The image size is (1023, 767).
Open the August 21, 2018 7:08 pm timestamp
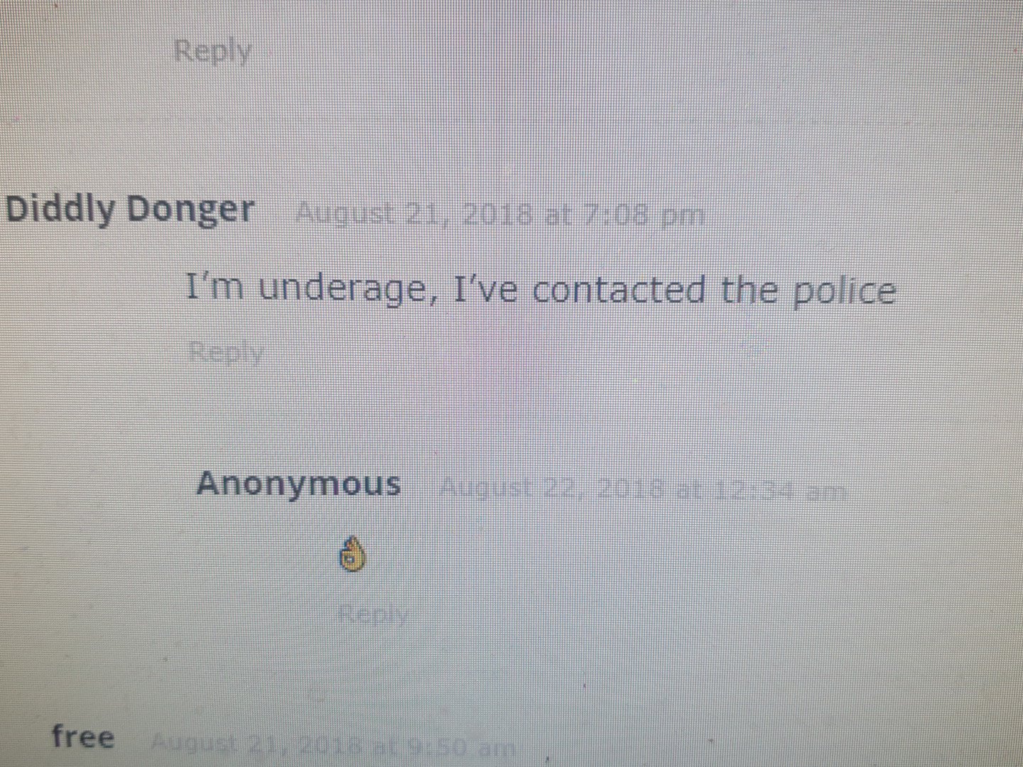pyautogui.click(x=499, y=214)
